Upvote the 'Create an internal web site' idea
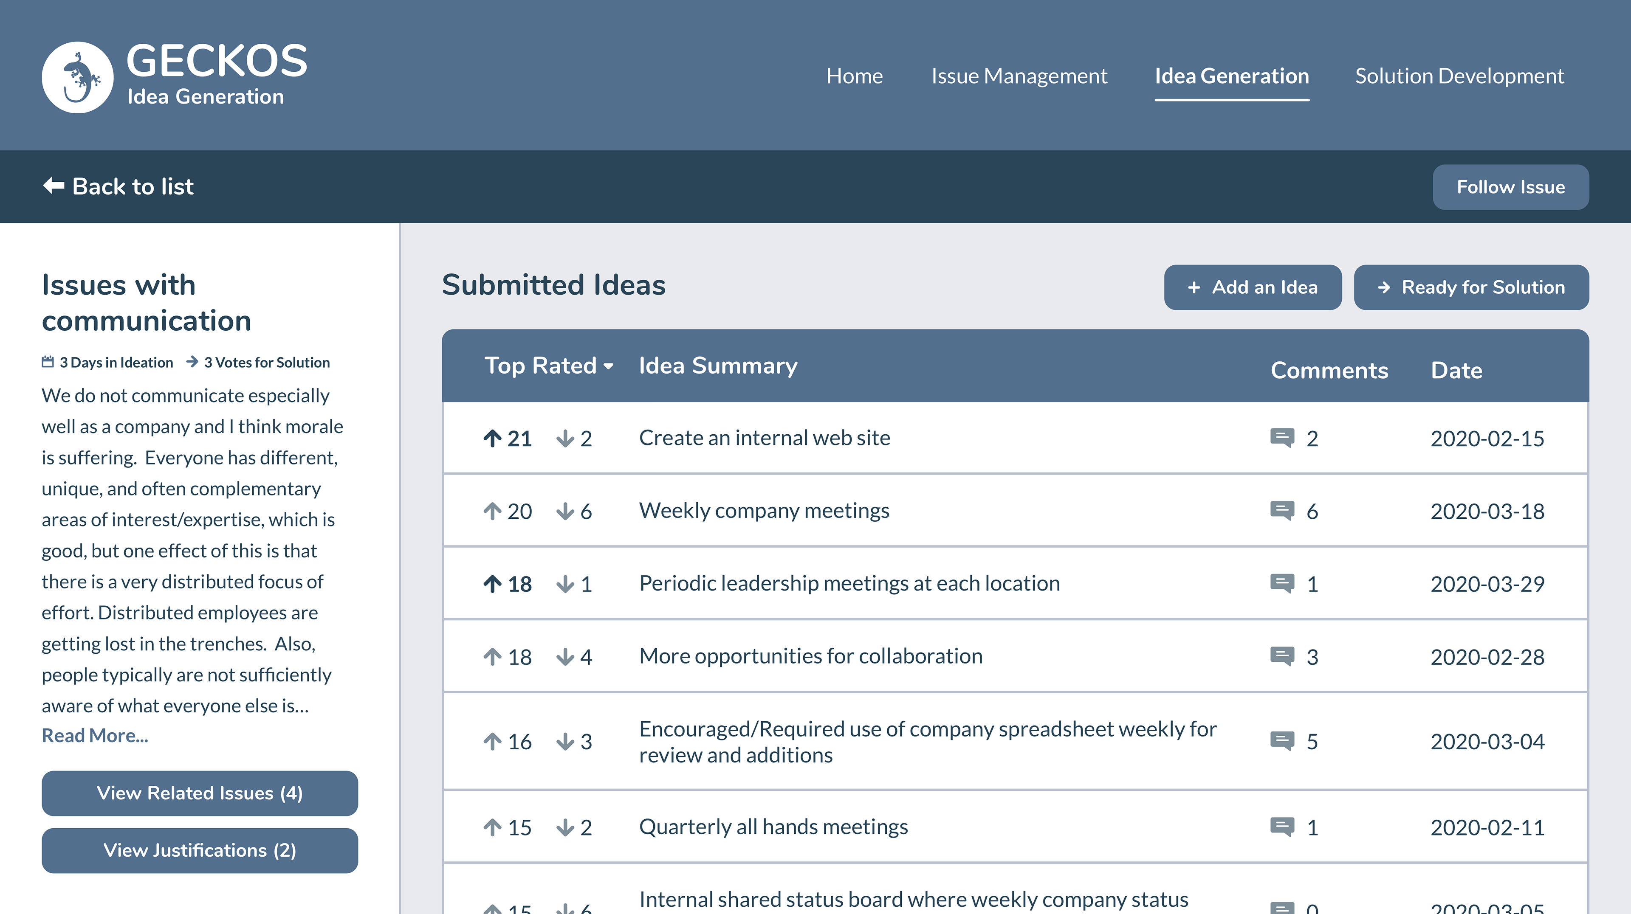1631x914 pixels. pos(493,438)
